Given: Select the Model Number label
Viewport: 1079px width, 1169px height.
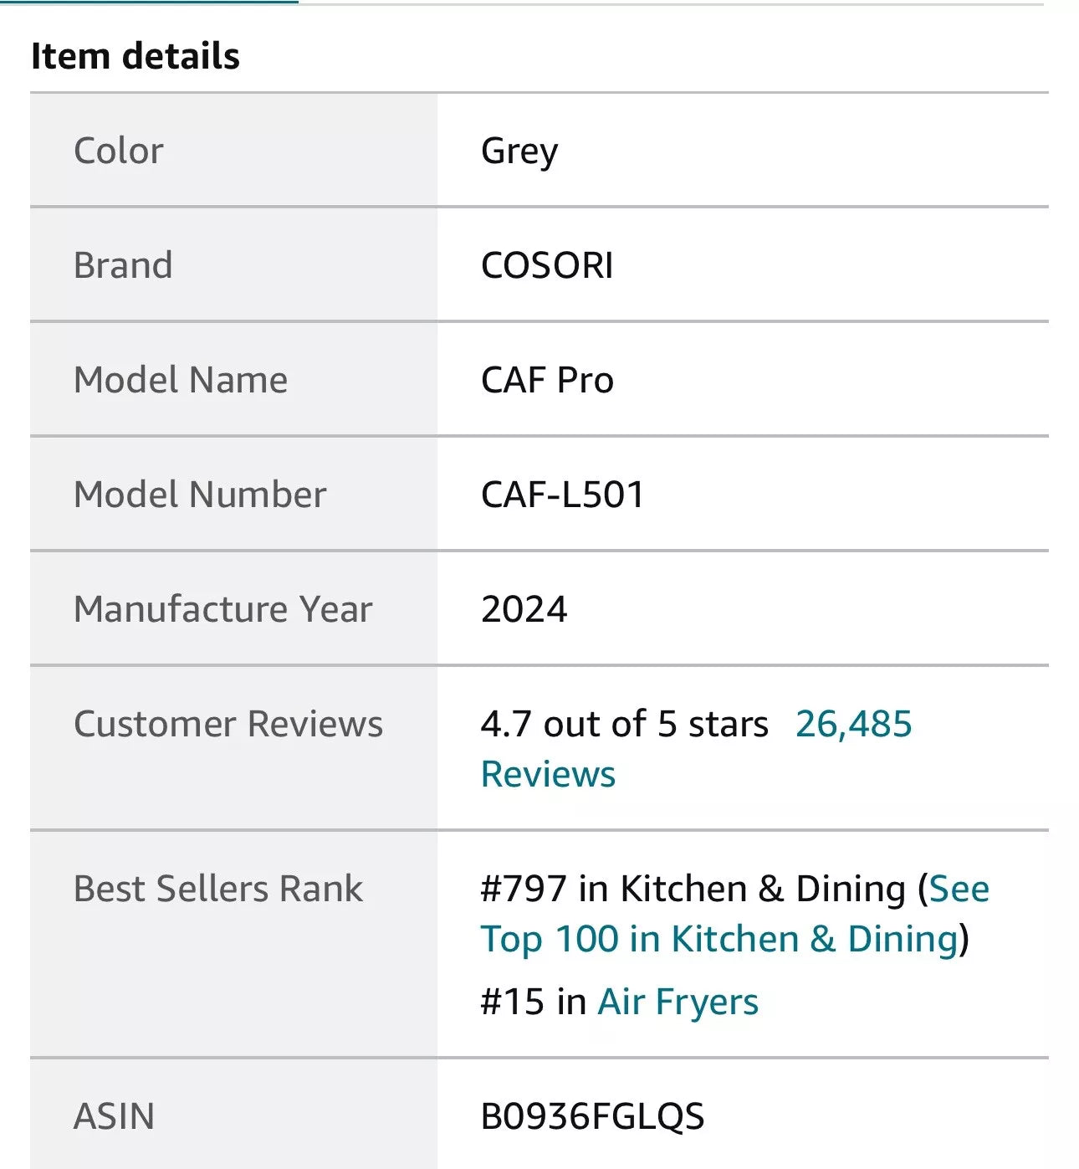Looking at the screenshot, I should point(200,495).
